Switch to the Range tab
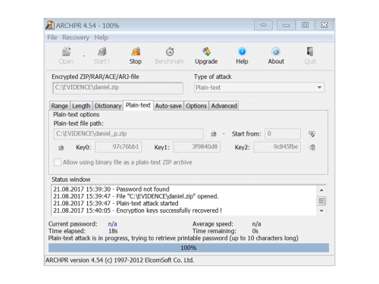 click(x=60, y=106)
